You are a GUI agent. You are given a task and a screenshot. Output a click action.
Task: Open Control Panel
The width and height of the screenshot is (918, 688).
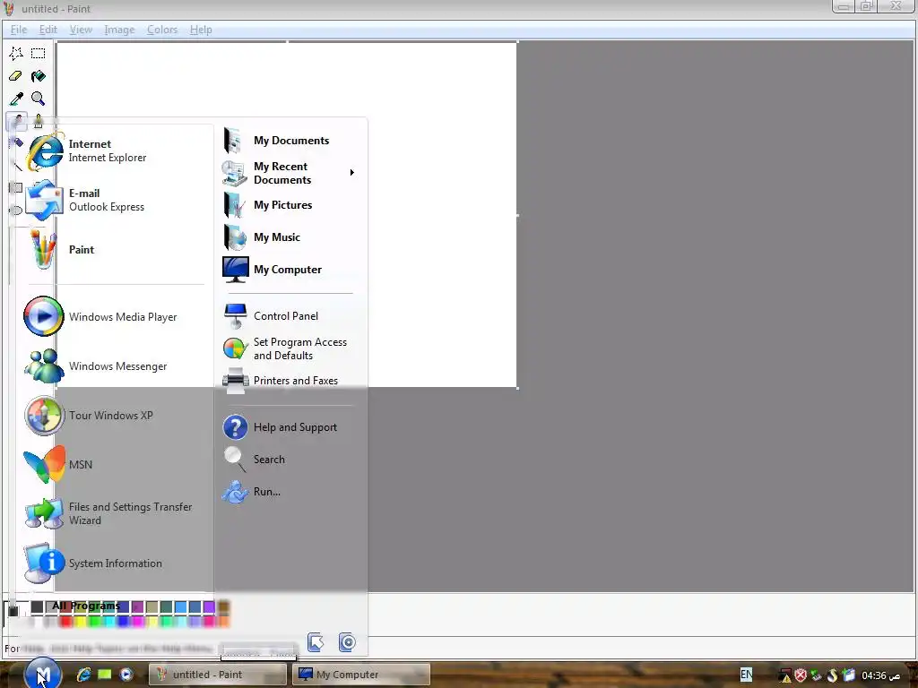[290, 316]
